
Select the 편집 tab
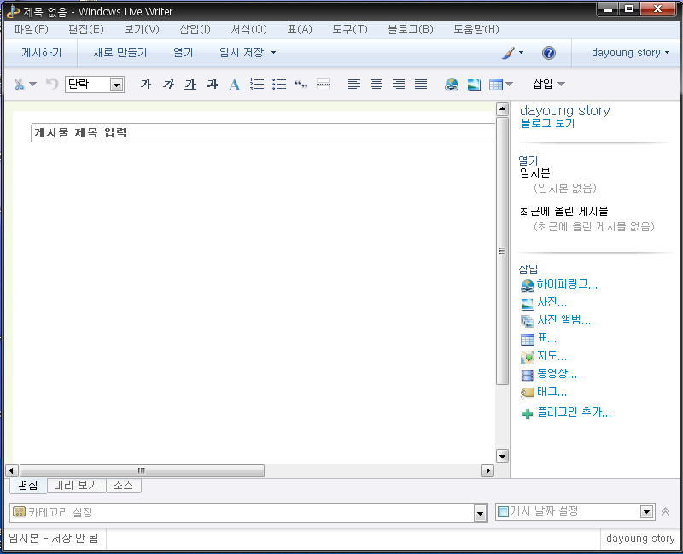28,485
